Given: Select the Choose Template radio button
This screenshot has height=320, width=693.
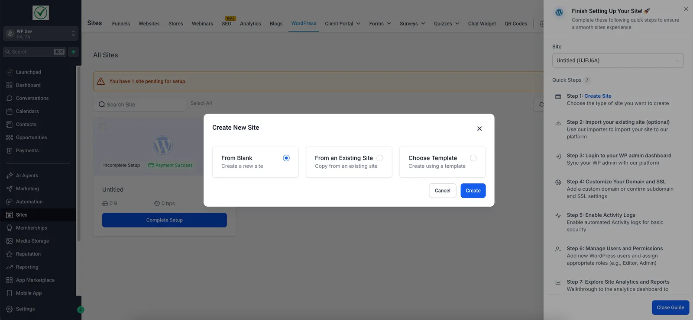Looking at the screenshot, I should 473,158.
